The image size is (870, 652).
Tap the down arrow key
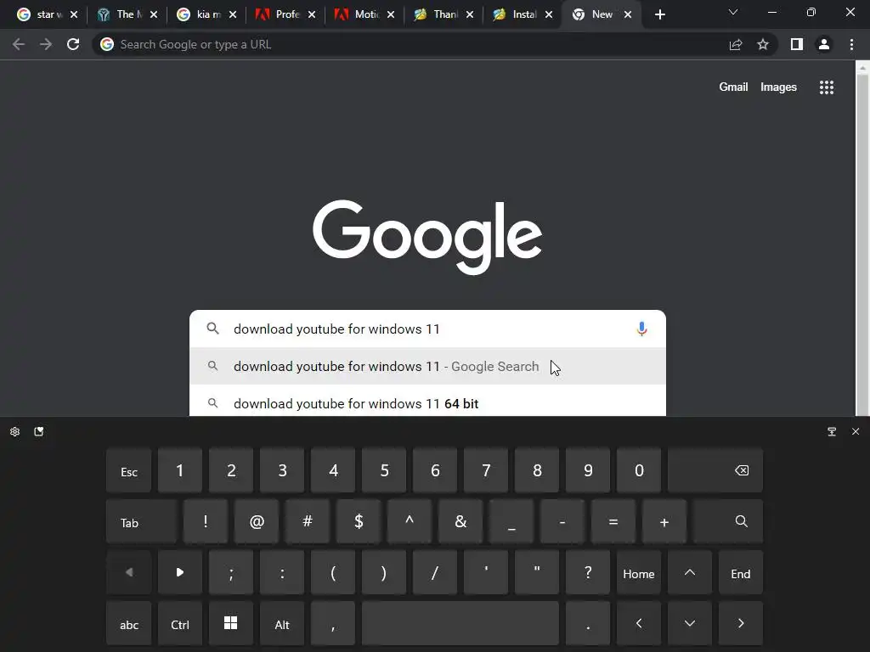click(x=690, y=624)
